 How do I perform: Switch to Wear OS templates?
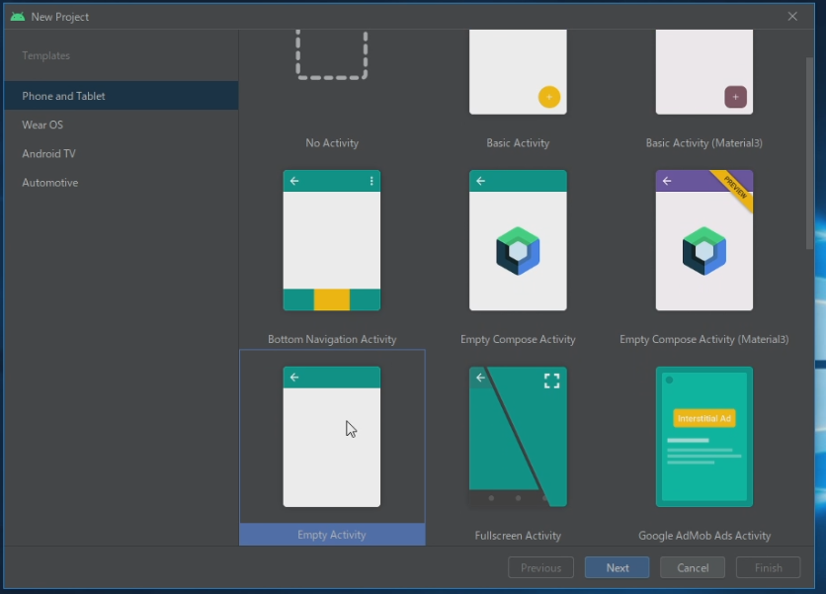[x=42, y=125]
